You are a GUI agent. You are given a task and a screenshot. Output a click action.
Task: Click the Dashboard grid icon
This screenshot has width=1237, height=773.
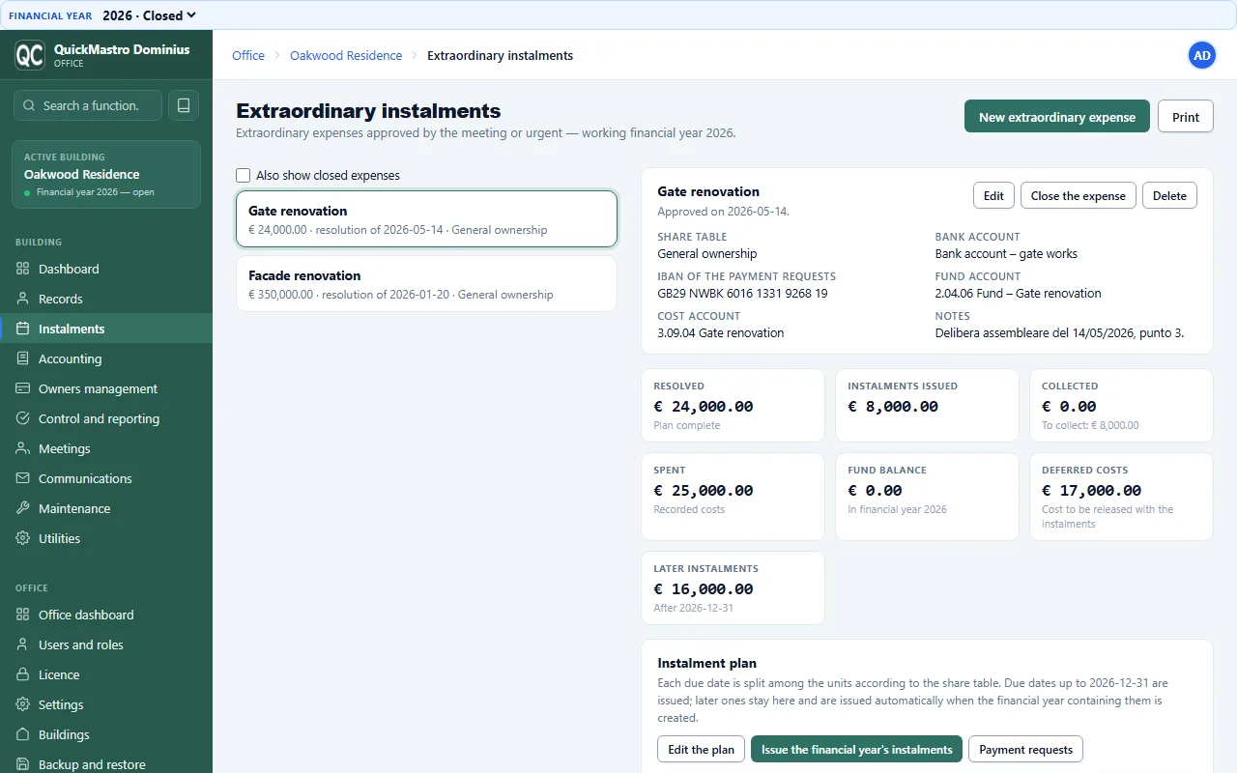[x=23, y=269]
